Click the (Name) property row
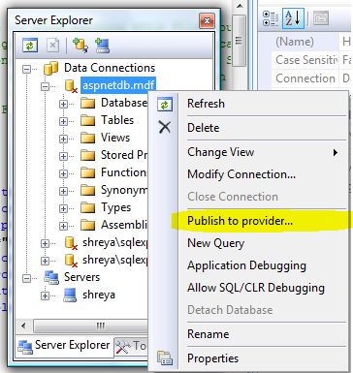Screen dimensions: 353x373 pyautogui.click(x=312, y=42)
